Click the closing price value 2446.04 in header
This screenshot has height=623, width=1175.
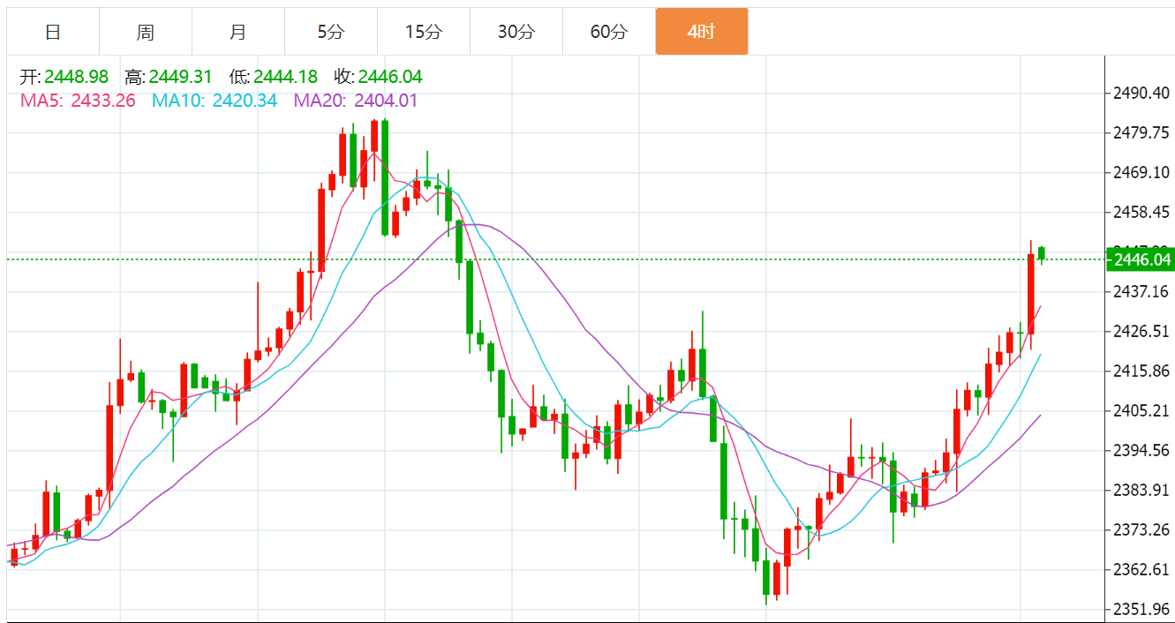390,77
